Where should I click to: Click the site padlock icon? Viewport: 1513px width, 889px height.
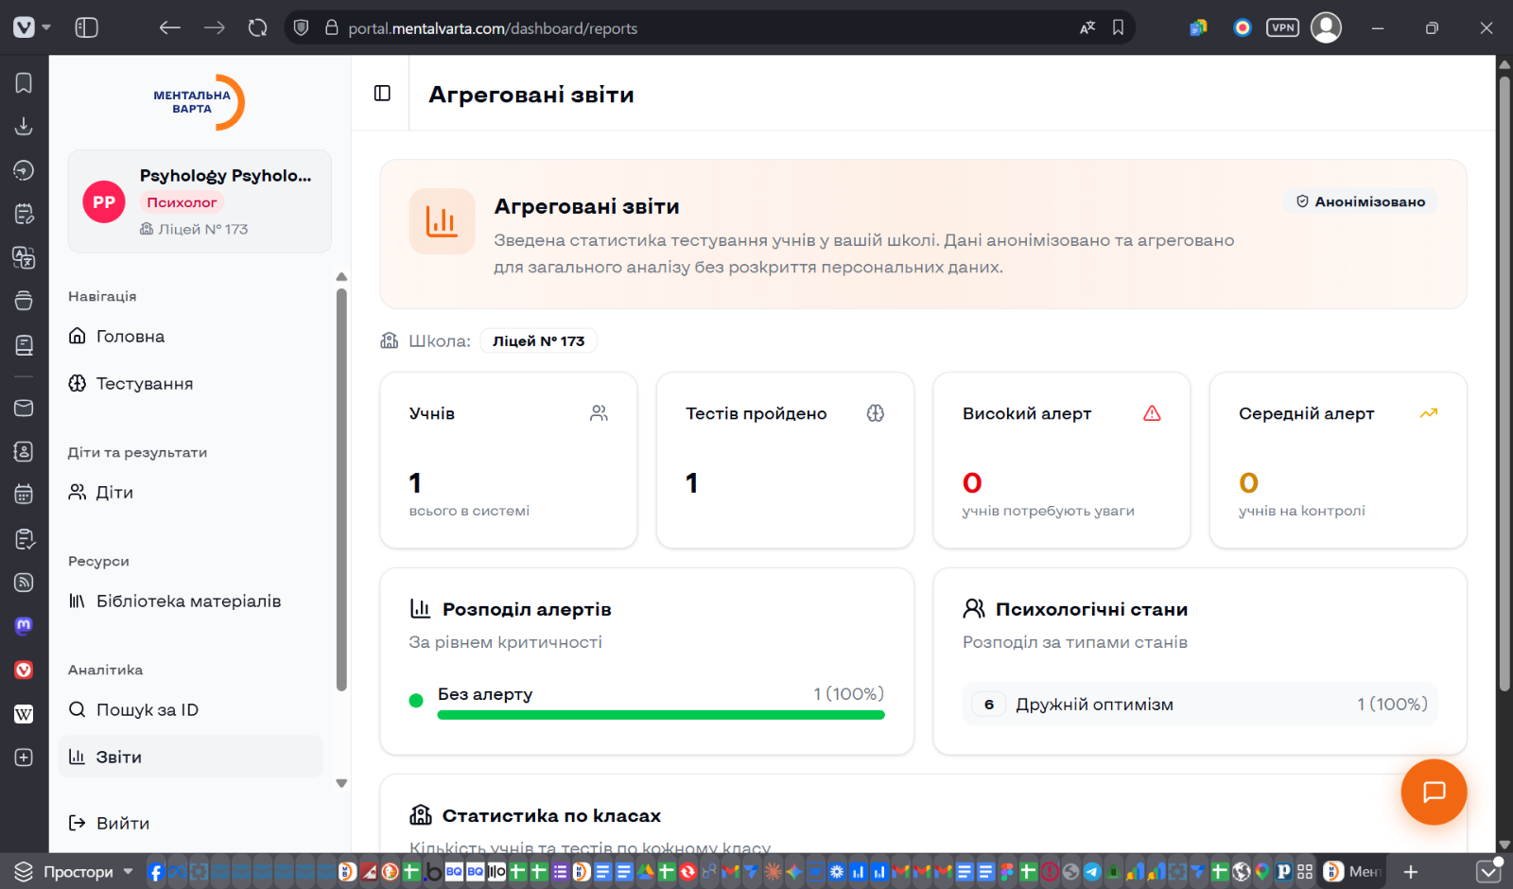tap(331, 27)
